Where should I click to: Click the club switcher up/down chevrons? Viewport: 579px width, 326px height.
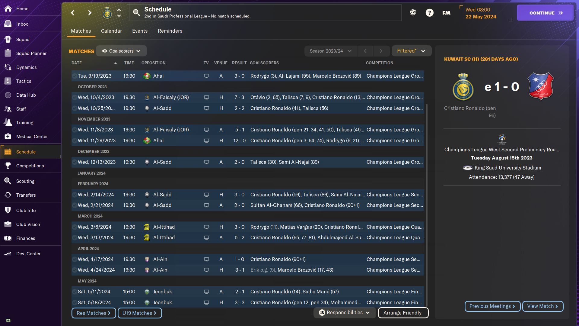(x=119, y=13)
